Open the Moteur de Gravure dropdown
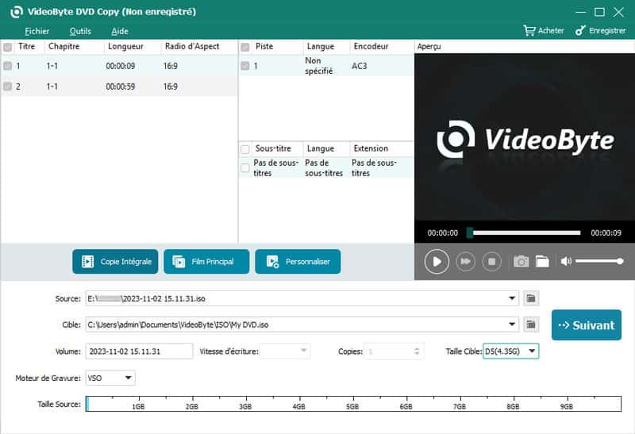 pos(128,378)
